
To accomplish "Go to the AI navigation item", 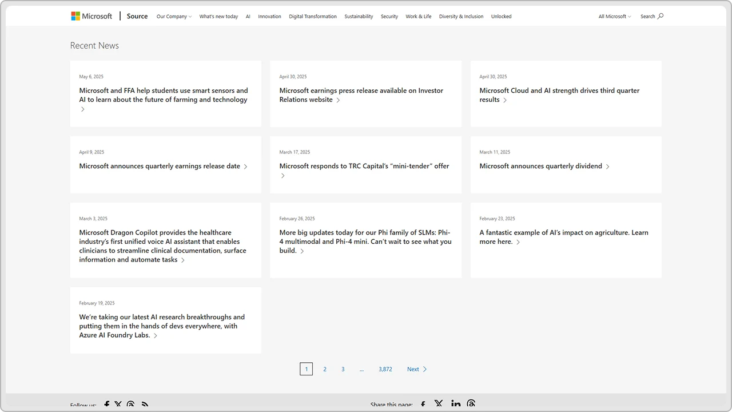I will [x=248, y=17].
